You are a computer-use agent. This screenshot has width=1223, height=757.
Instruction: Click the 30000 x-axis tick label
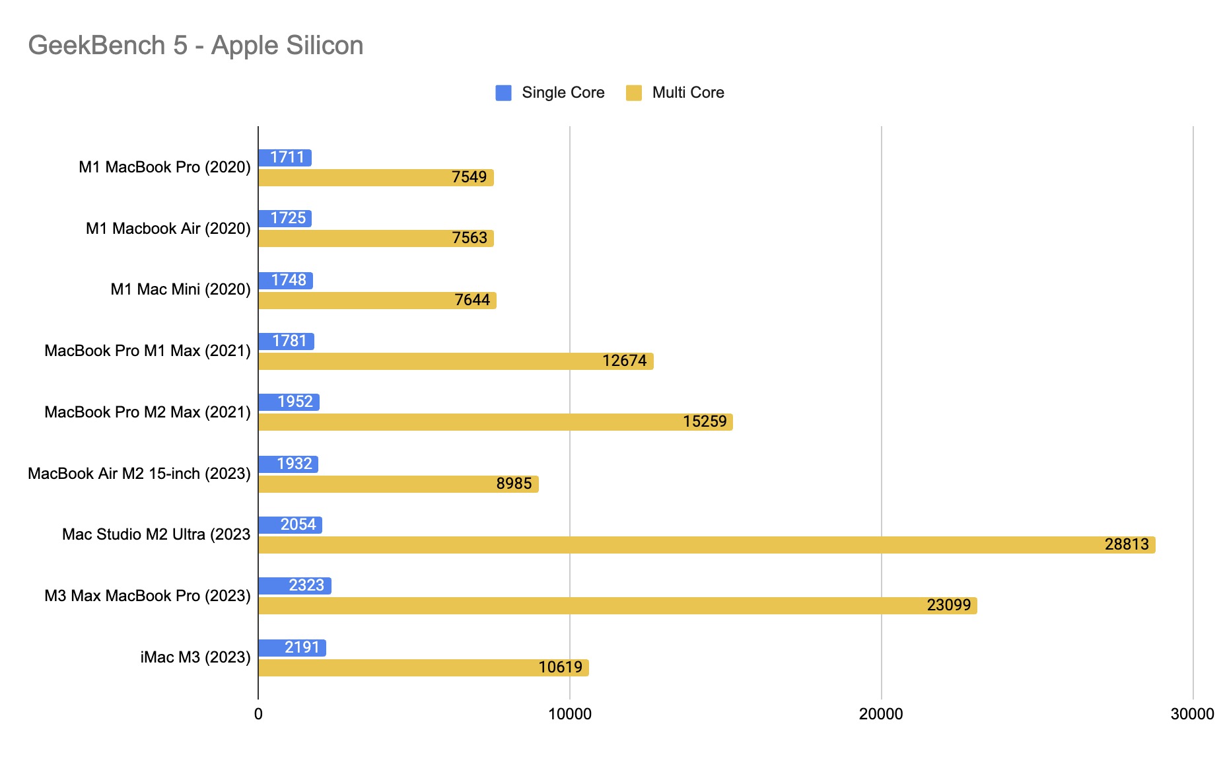click(x=1192, y=714)
